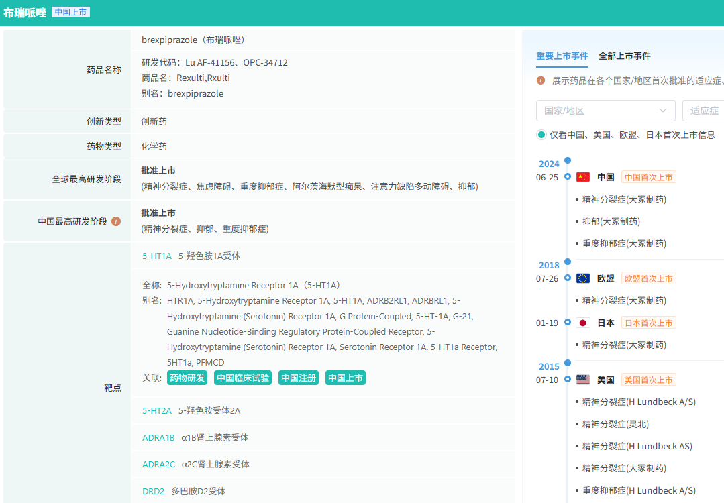The image size is (724, 503).
Task: Click the United States flag icon
Action: tap(583, 380)
